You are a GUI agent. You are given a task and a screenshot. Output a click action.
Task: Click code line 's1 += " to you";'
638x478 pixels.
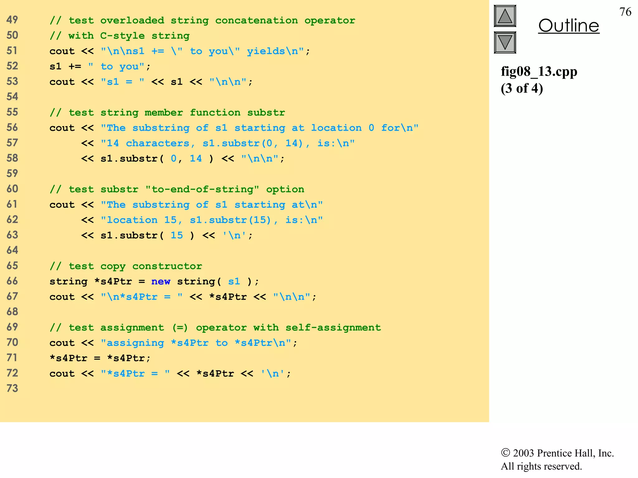[100, 66]
